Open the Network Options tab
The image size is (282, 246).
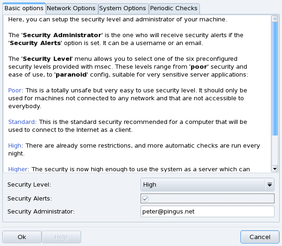point(71,8)
